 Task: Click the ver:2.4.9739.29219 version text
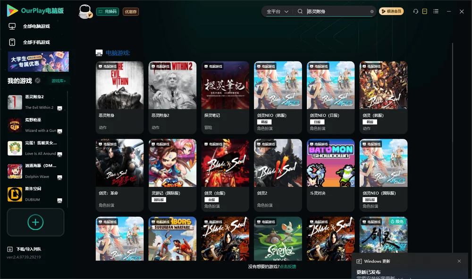tap(24, 257)
